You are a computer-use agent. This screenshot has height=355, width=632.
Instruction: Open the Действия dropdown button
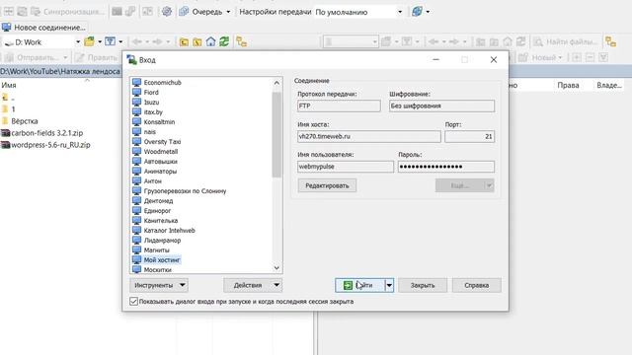[253, 285]
